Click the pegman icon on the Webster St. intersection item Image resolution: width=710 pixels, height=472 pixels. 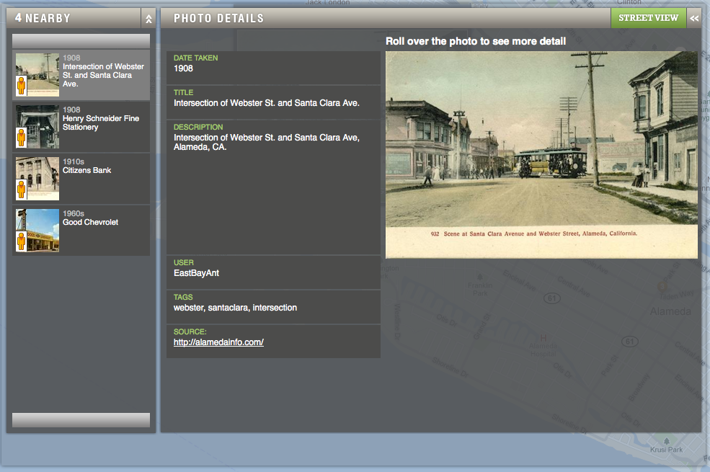22,86
